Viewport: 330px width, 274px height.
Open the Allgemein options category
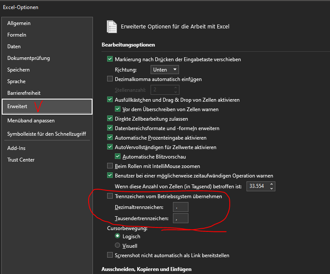pos(19,23)
